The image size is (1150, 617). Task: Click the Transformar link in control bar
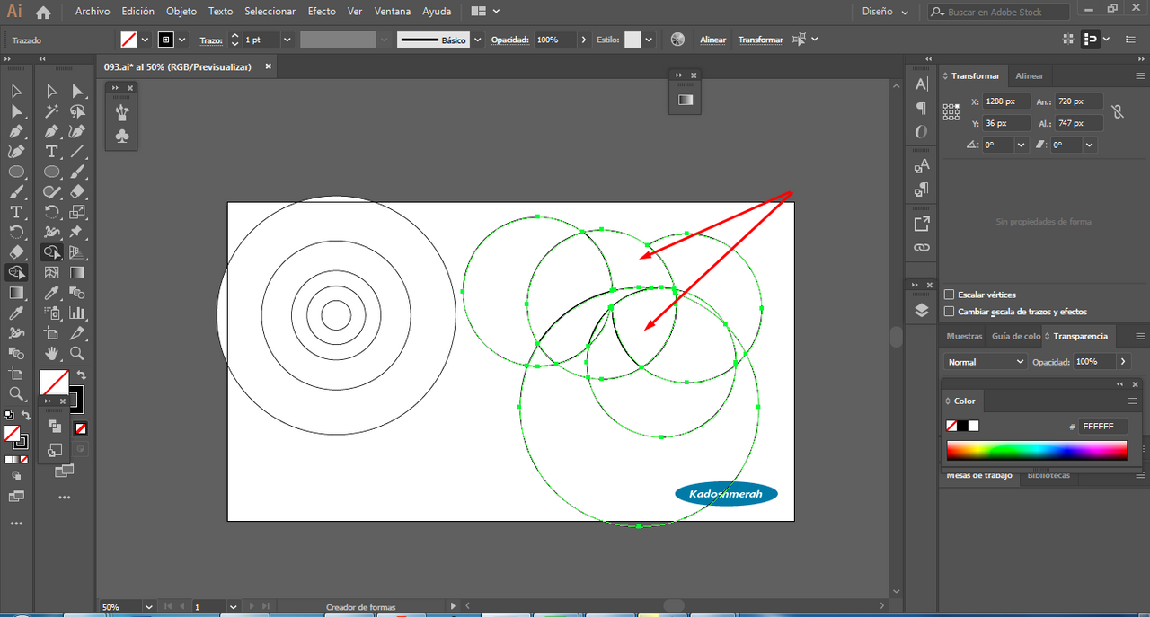coord(760,40)
